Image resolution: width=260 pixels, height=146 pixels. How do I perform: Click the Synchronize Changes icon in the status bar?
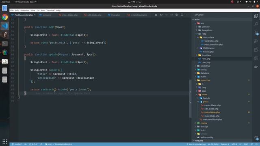point(26,144)
